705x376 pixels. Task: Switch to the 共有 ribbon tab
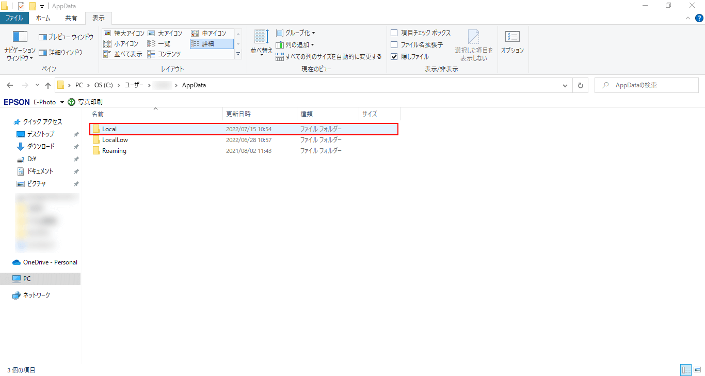point(71,18)
